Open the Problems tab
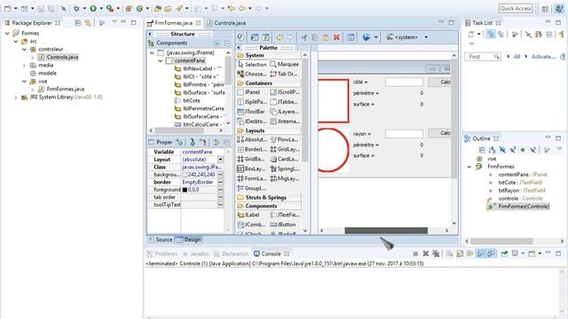Image resolution: width=568 pixels, height=319 pixels. coord(162,254)
